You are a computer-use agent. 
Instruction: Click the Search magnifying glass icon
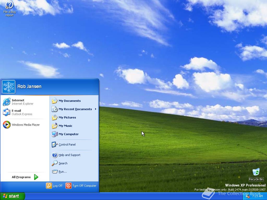pos(54,163)
